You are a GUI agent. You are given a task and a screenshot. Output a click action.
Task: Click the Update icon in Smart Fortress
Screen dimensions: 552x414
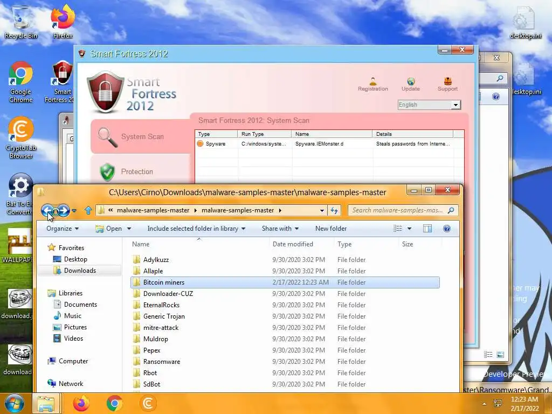410,84
